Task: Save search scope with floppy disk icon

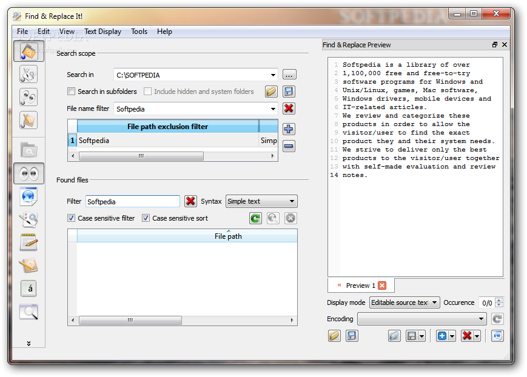Action: pos(289,92)
